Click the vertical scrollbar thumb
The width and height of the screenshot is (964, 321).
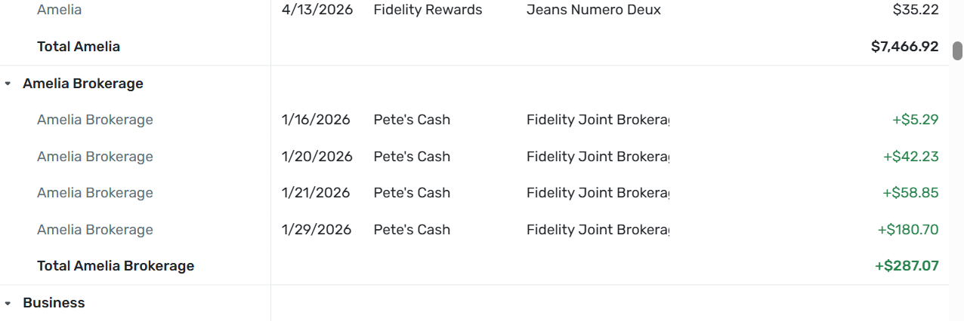coord(957,50)
